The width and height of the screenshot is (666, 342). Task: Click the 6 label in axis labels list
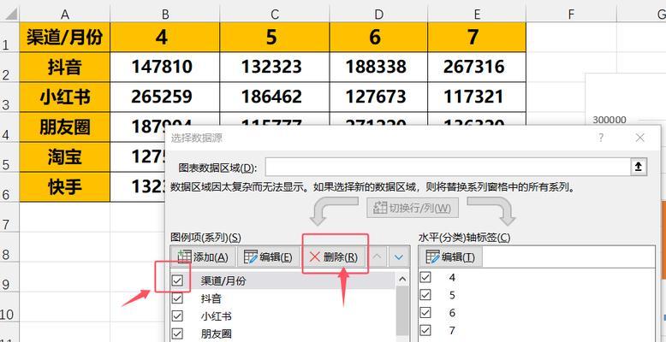pyautogui.click(x=452, y=313)
